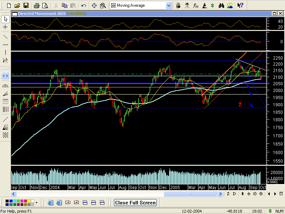Click the binoculars Explorer icon
Viewport: 285px width, 214px height.
[221, 5]
